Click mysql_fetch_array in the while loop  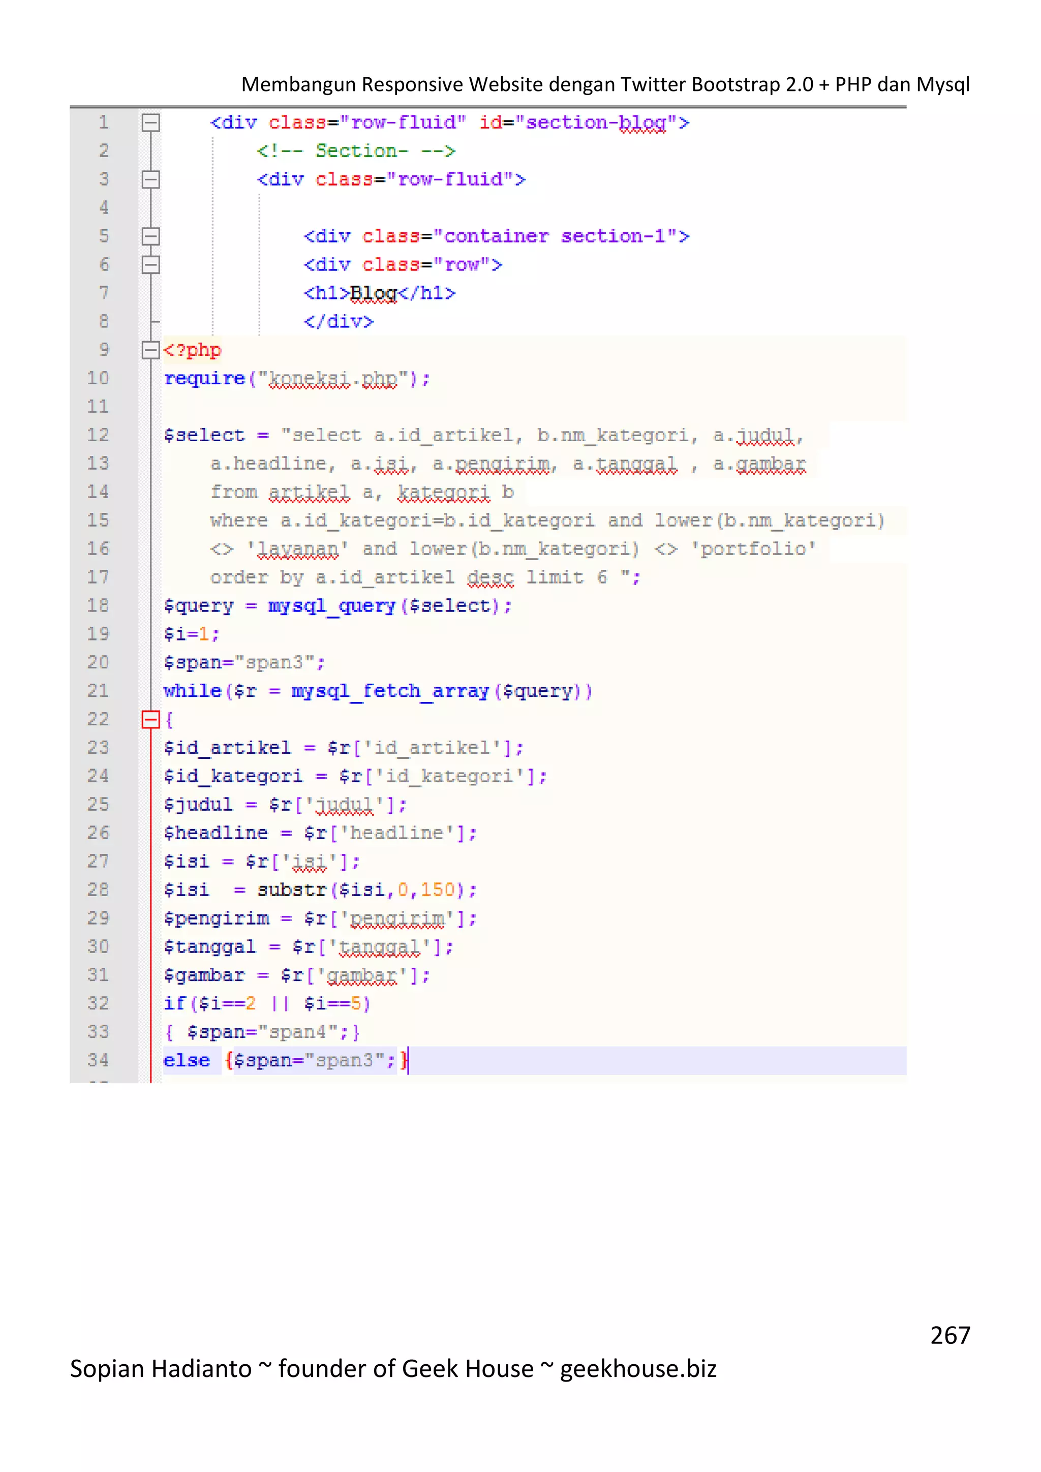[390, 691]
